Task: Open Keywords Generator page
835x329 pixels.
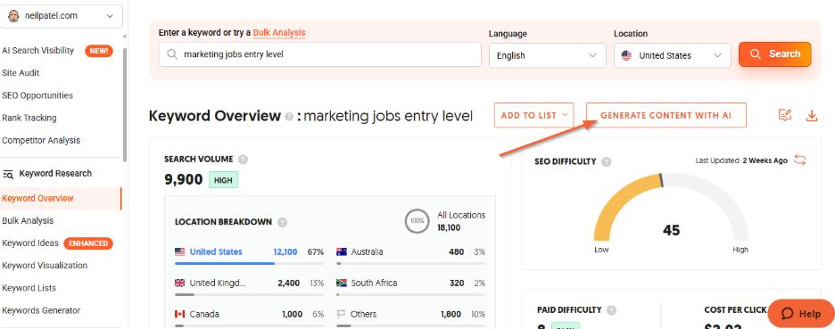Action: tap(41, 310)
